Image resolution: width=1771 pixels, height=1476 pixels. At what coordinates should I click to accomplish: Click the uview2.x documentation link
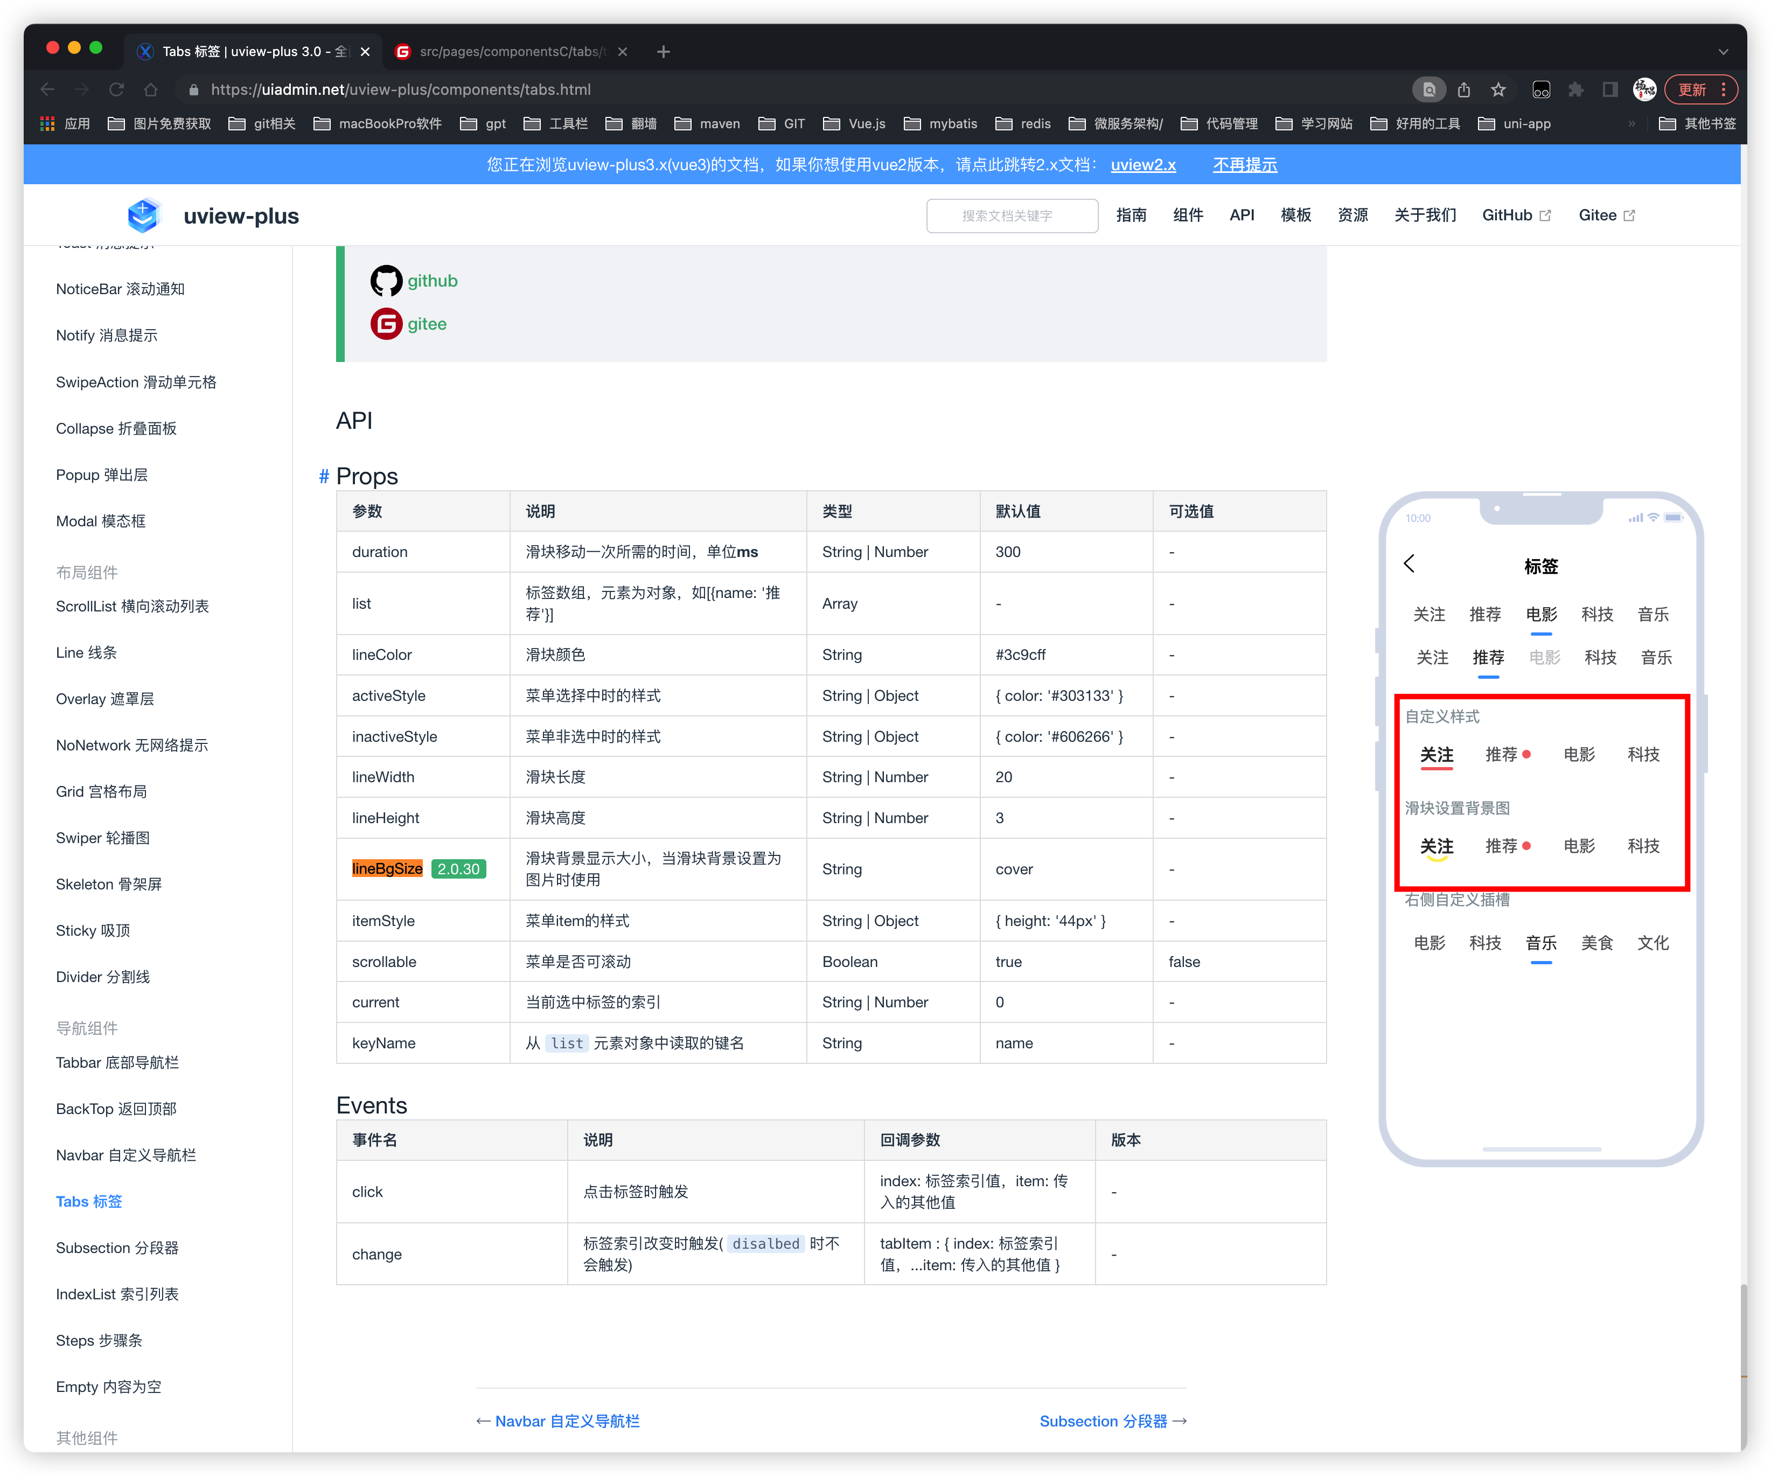point(1143,164)
